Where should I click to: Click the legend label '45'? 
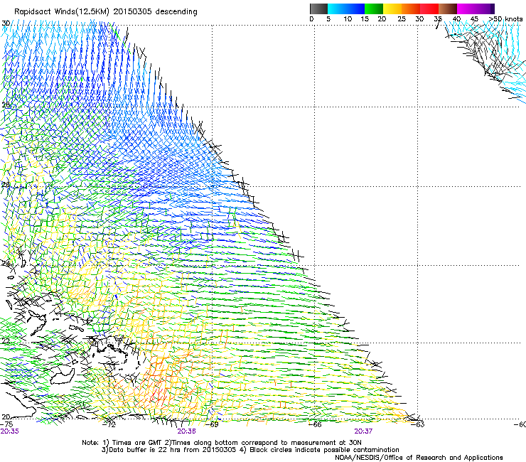point(474,19)
